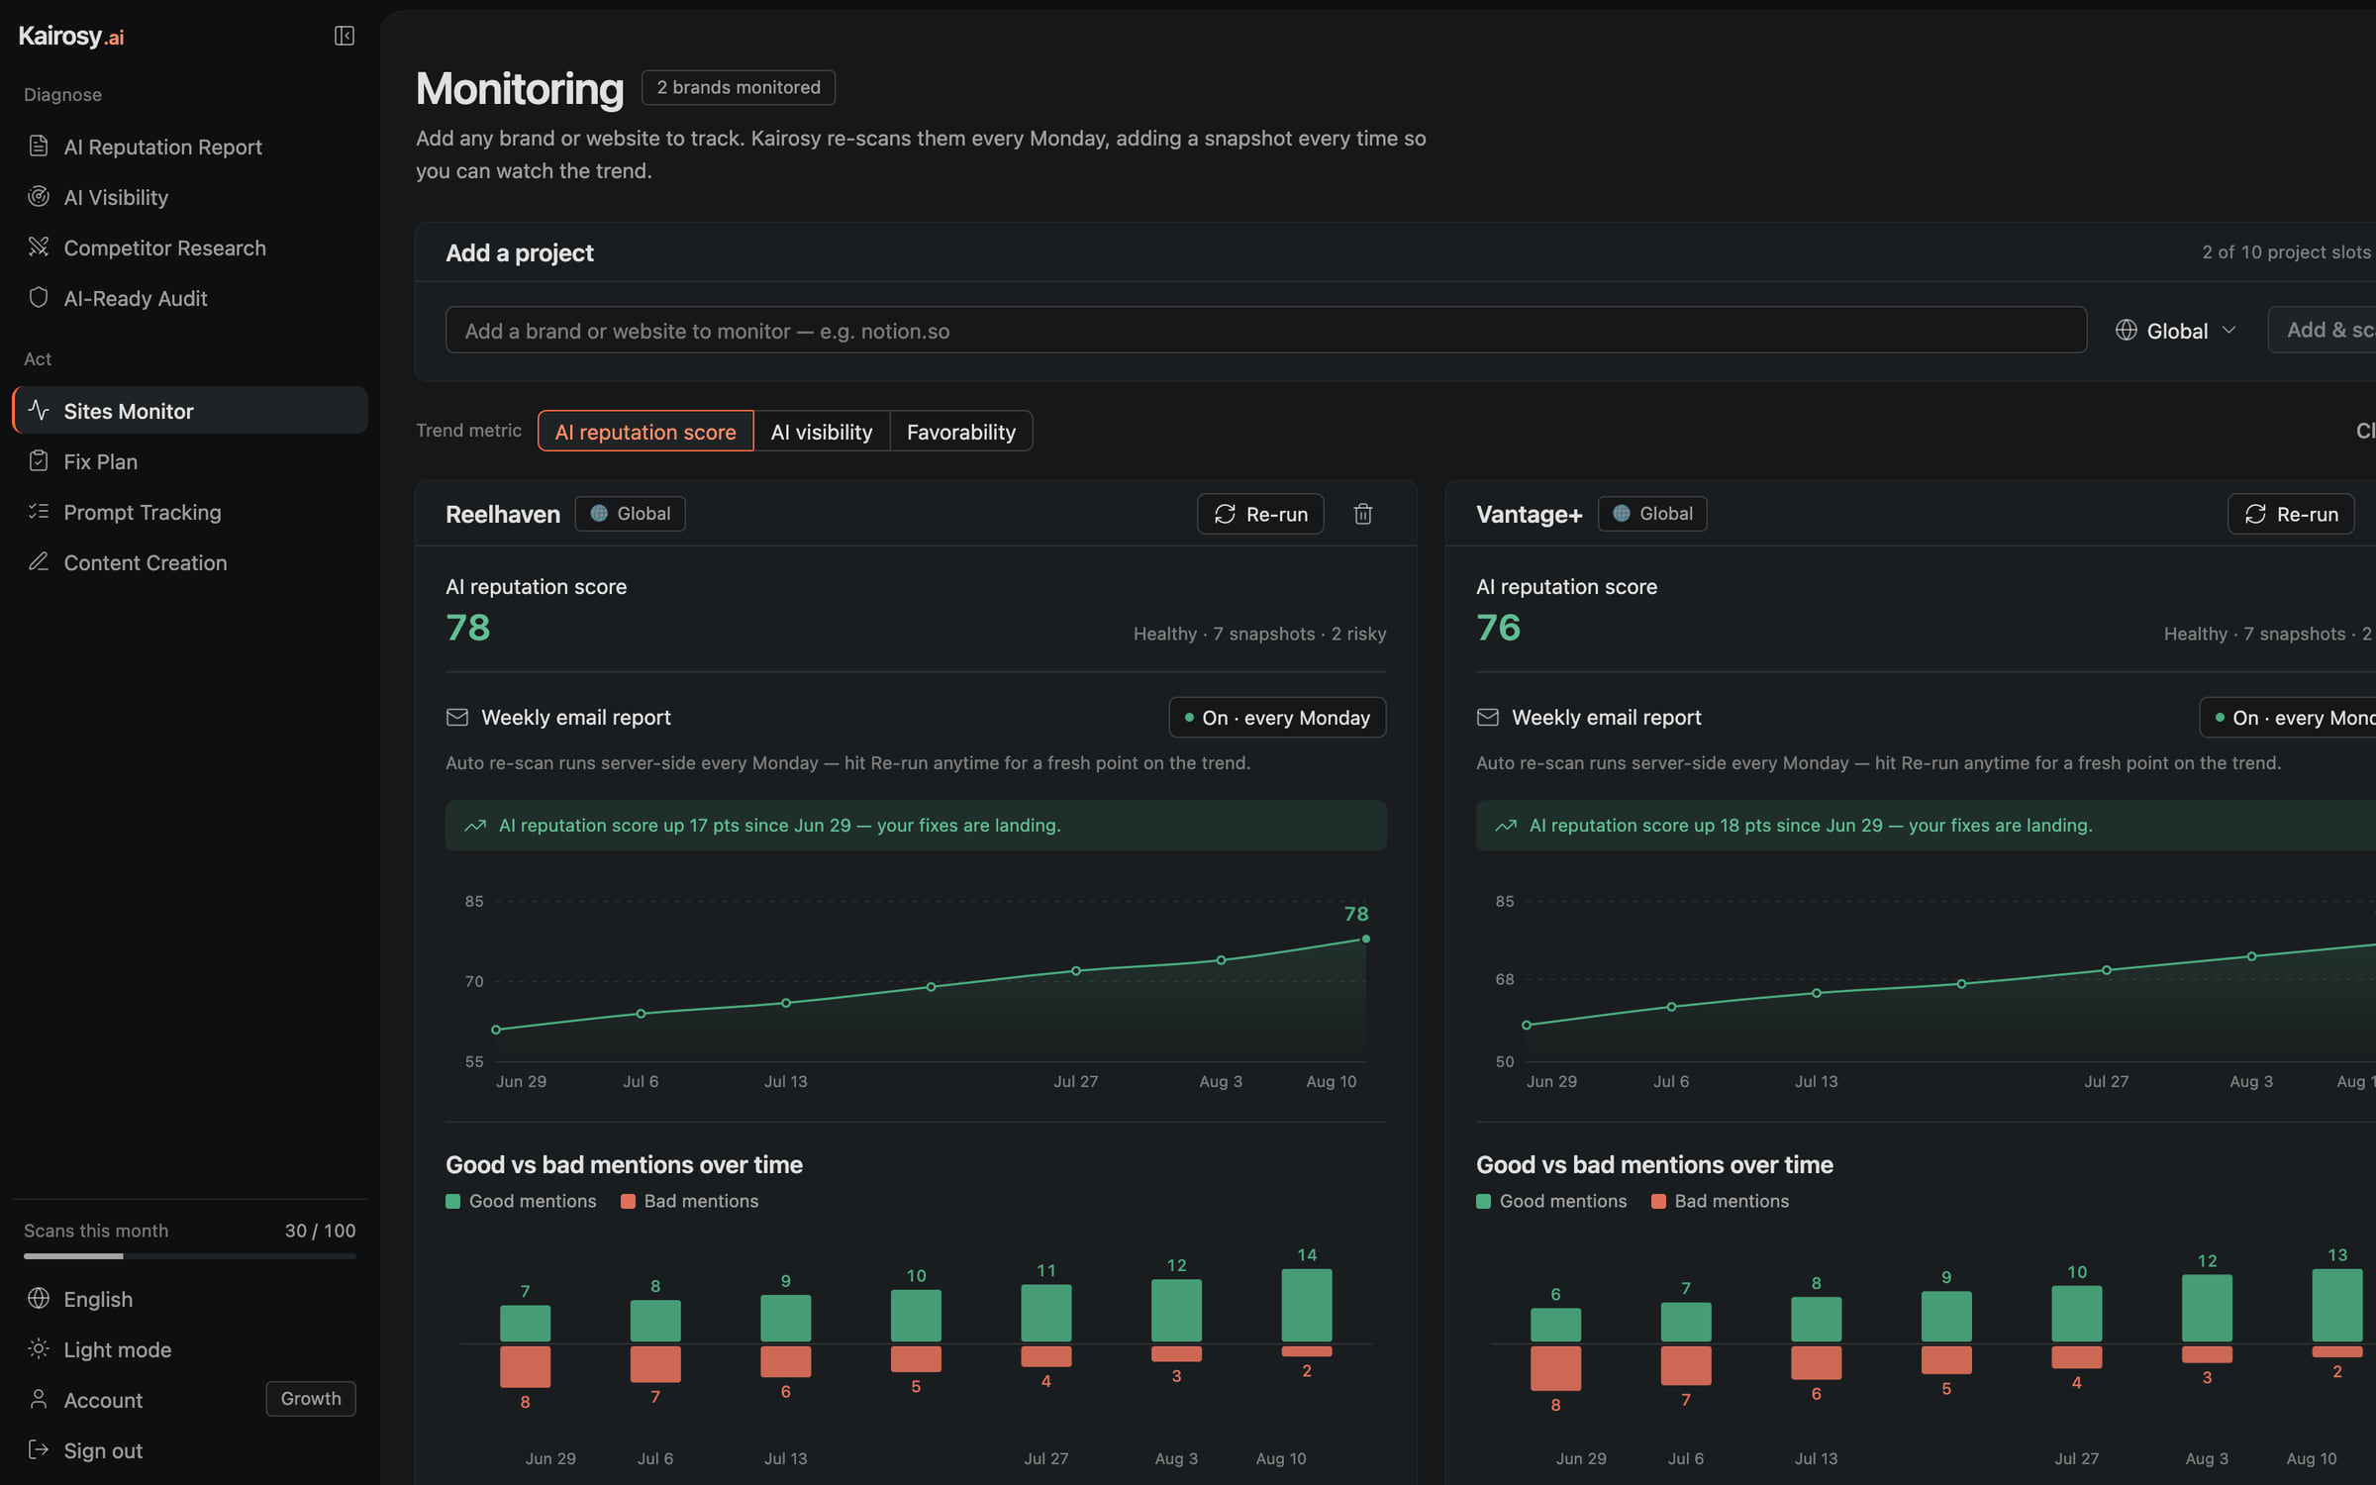2376x1485 pixels.
Task: Toggle Reelhaven weekly email On every Monday
Action: [x=1277, y=717]
